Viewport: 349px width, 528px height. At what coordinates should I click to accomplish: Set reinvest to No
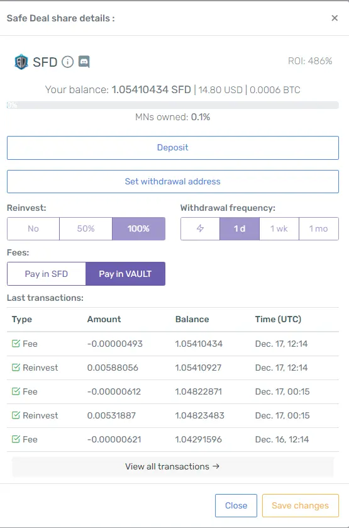[x=33, y=228]
